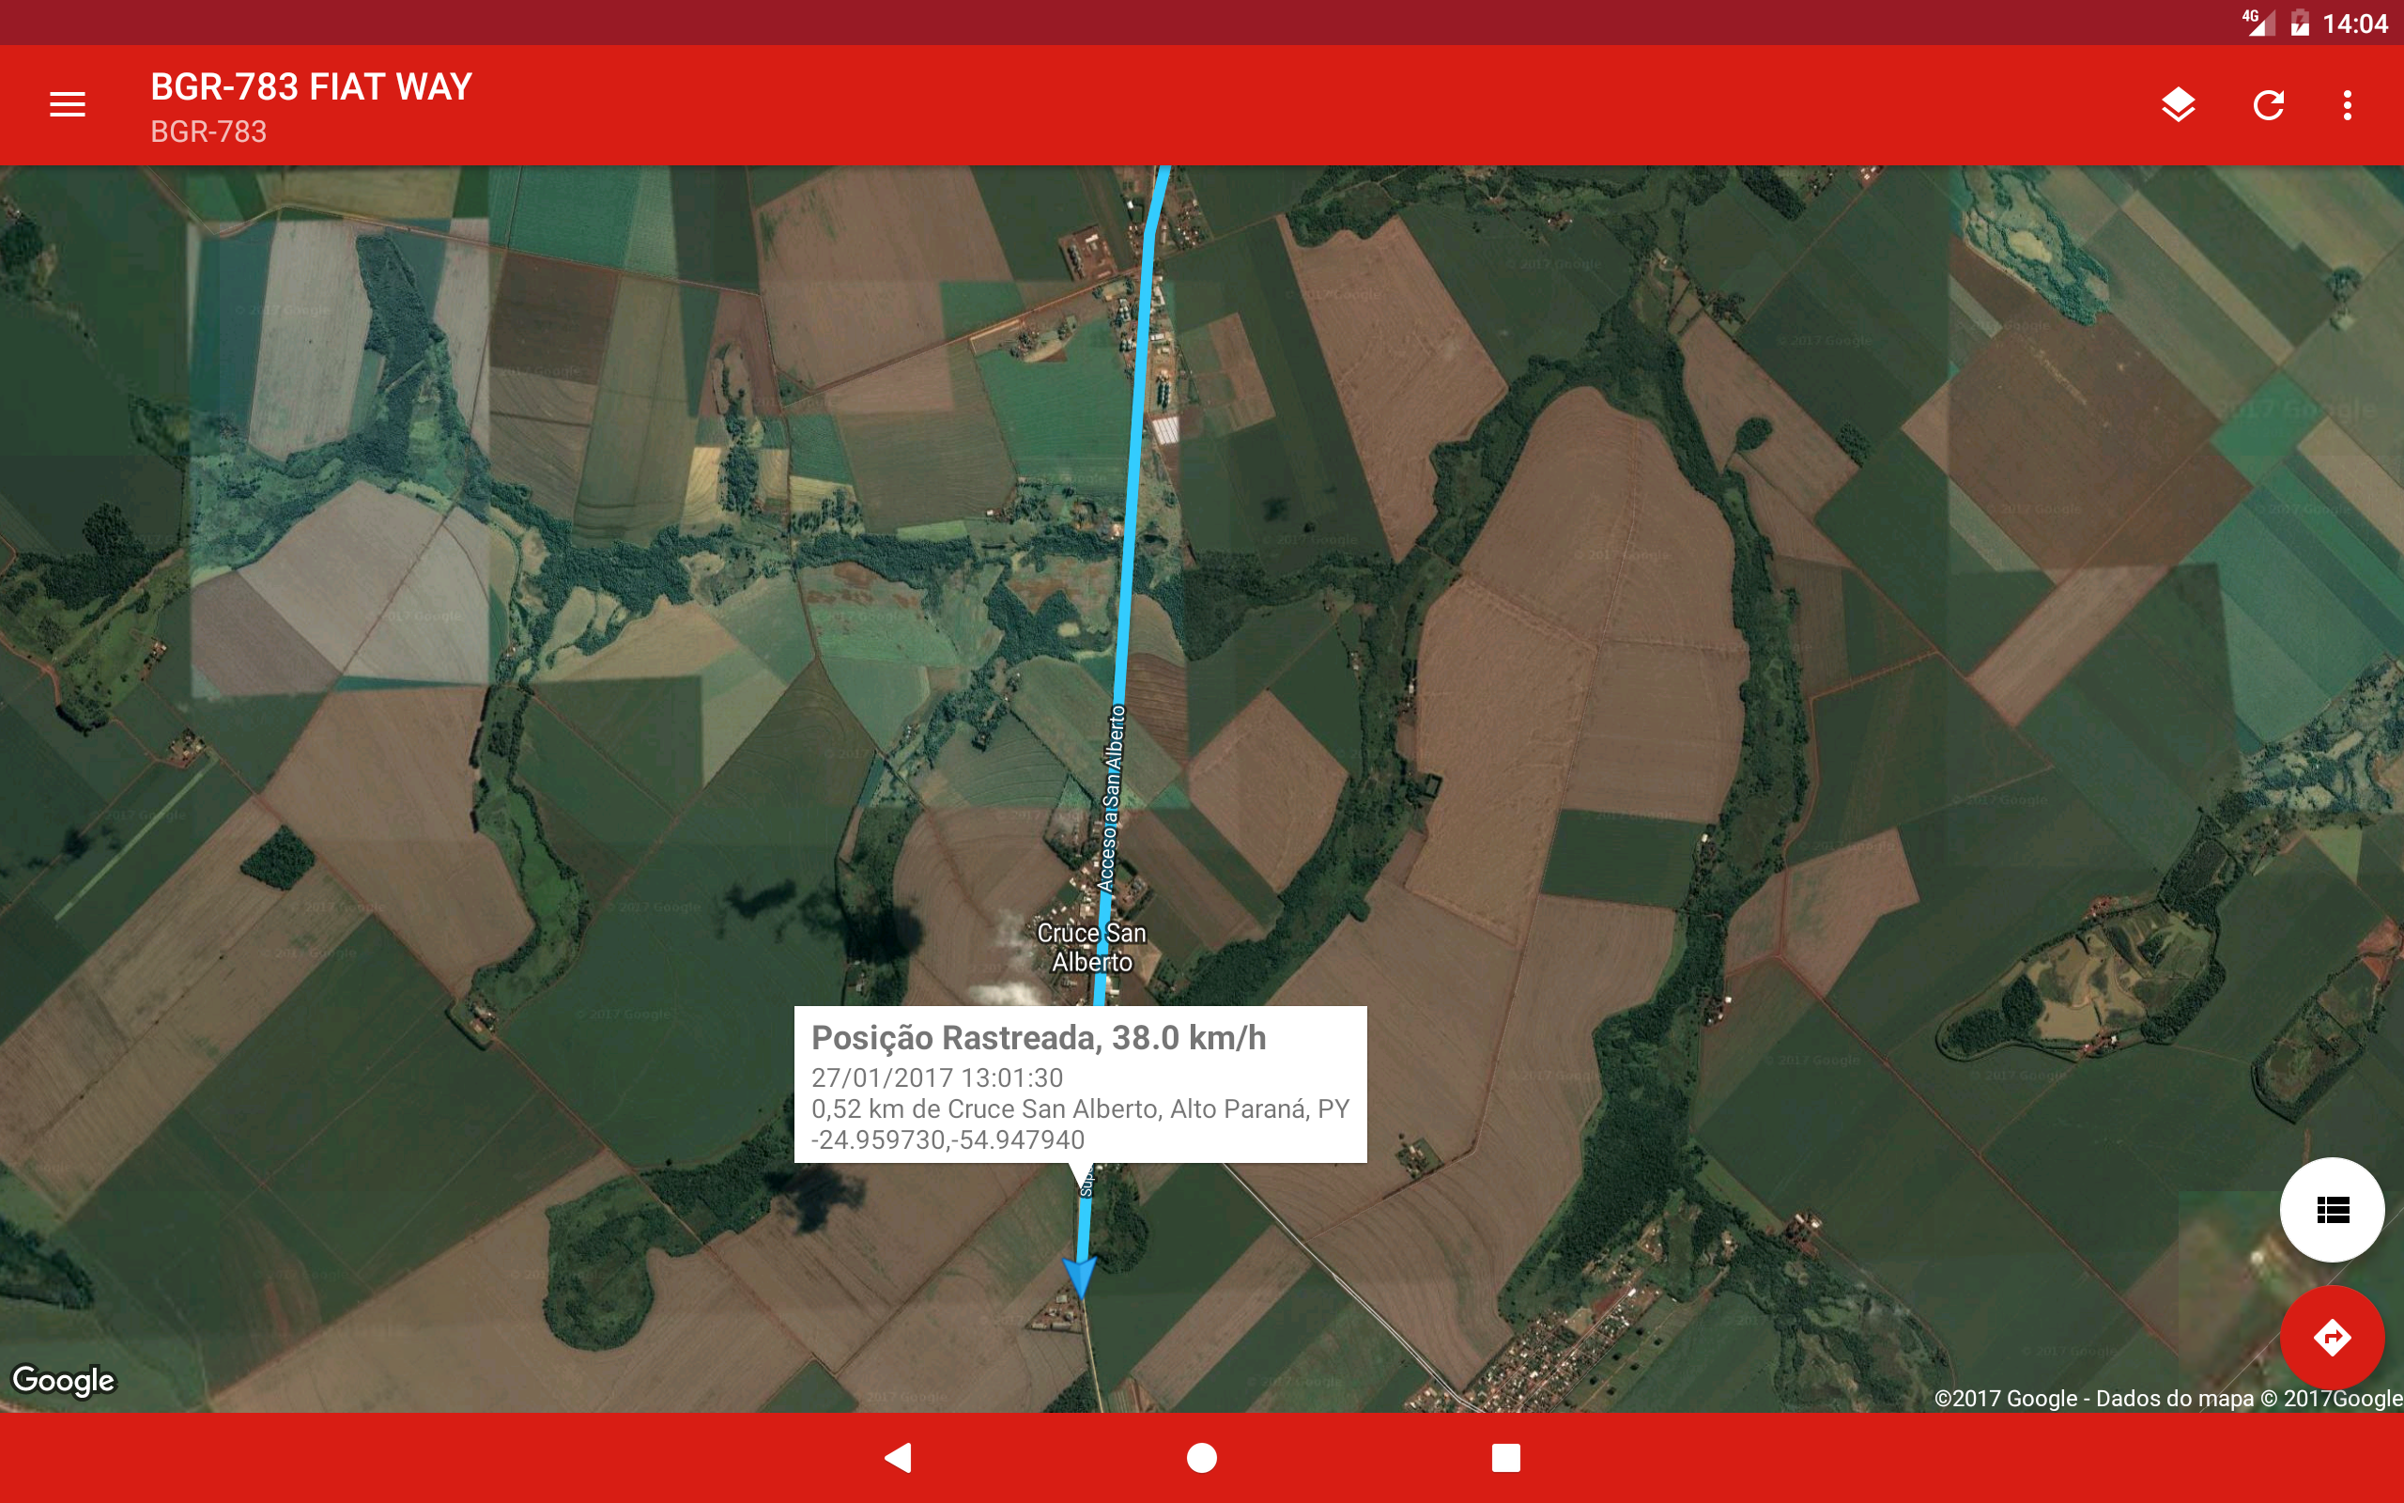Tap the battery icon in status bar
Screen dimensions: 2404x1503
click(x=2300, y=23)
